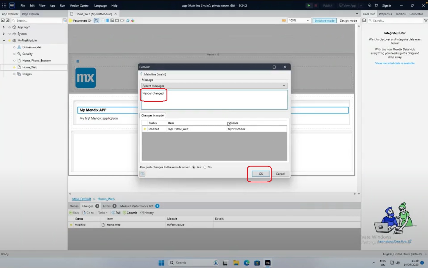The image size is (428, 268).
Task: Open the Tasks dropdown in Changes pane
Action: (103, 213)
